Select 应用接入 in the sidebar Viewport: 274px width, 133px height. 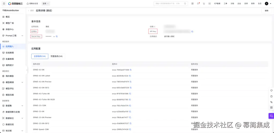tap(10, 46)
